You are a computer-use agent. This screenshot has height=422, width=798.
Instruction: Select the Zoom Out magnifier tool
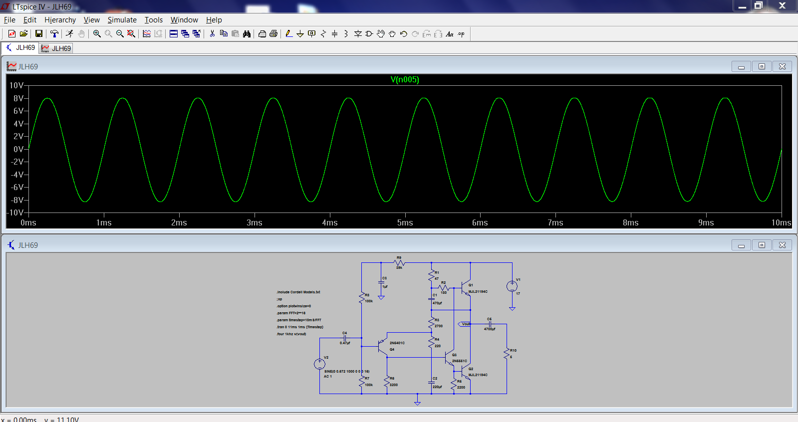[120, 34]
